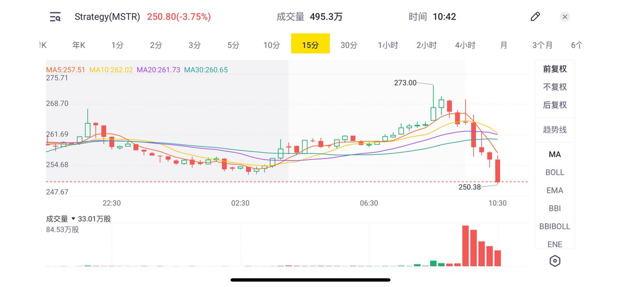Tap the 时间 10:42 time readout
This screenshot has height=287, width=621.
(x=432, y=17)
